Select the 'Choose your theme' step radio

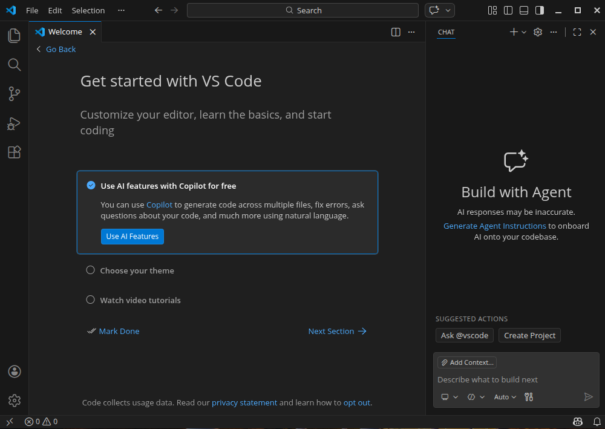[91, 270]
